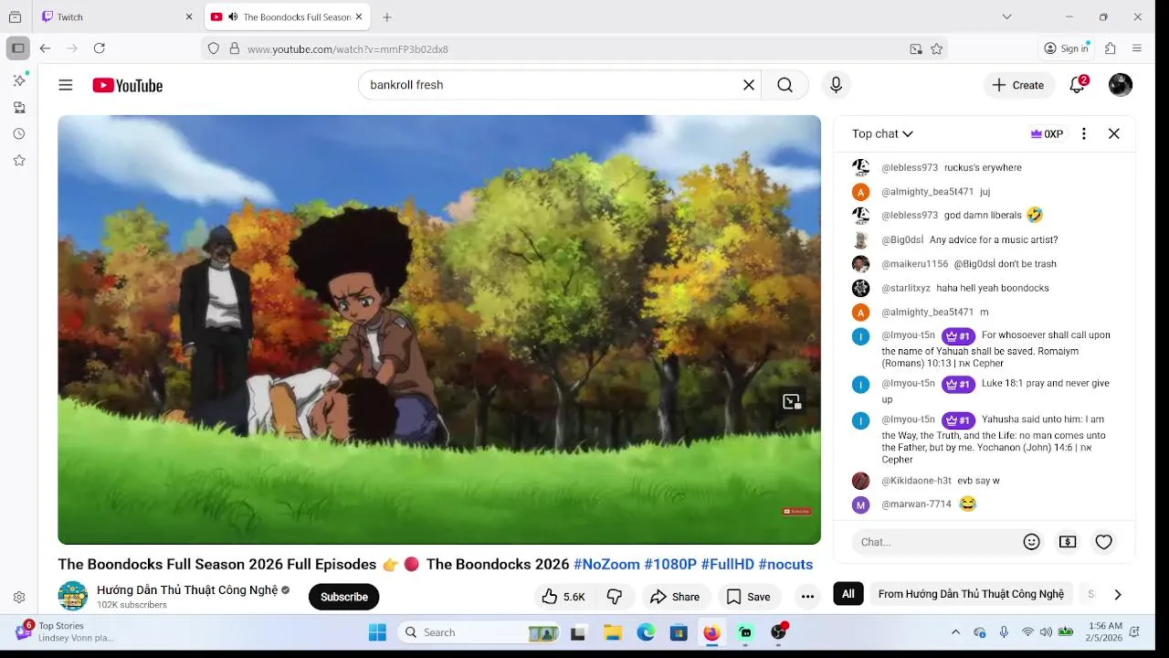Image resolution: width=1169 pixels, height=658 pixels.
Task: Save the video to a playlist
Action: [749, 597]
